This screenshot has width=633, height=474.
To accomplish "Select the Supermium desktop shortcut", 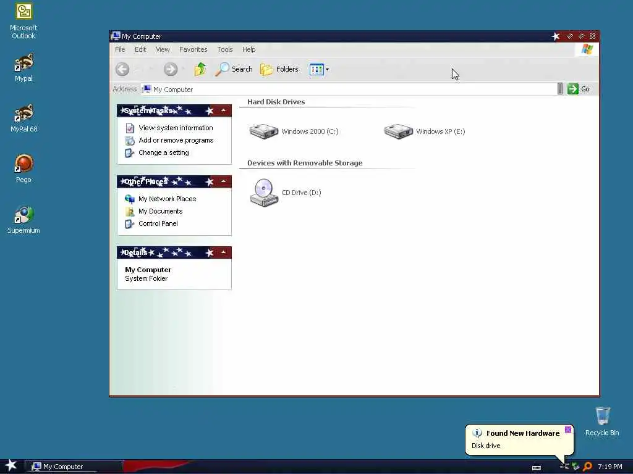I will tap(23, 220).
